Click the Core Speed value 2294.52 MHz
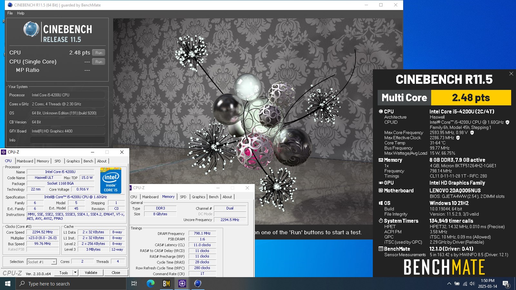The height and width of the screenshot is (290, 516). pyautogui.click(x=43, y=232)
